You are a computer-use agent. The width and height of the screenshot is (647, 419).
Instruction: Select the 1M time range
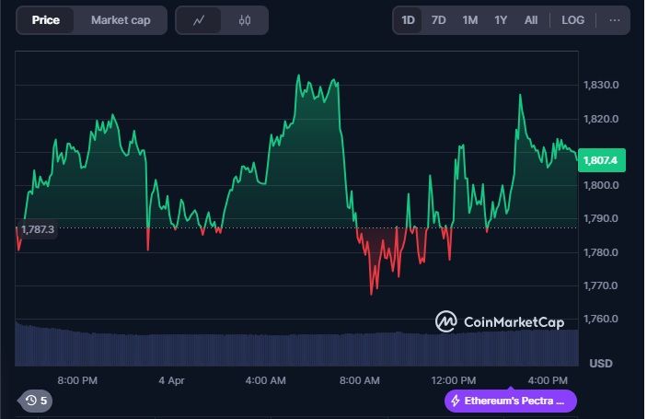click(x=470, y=20)
